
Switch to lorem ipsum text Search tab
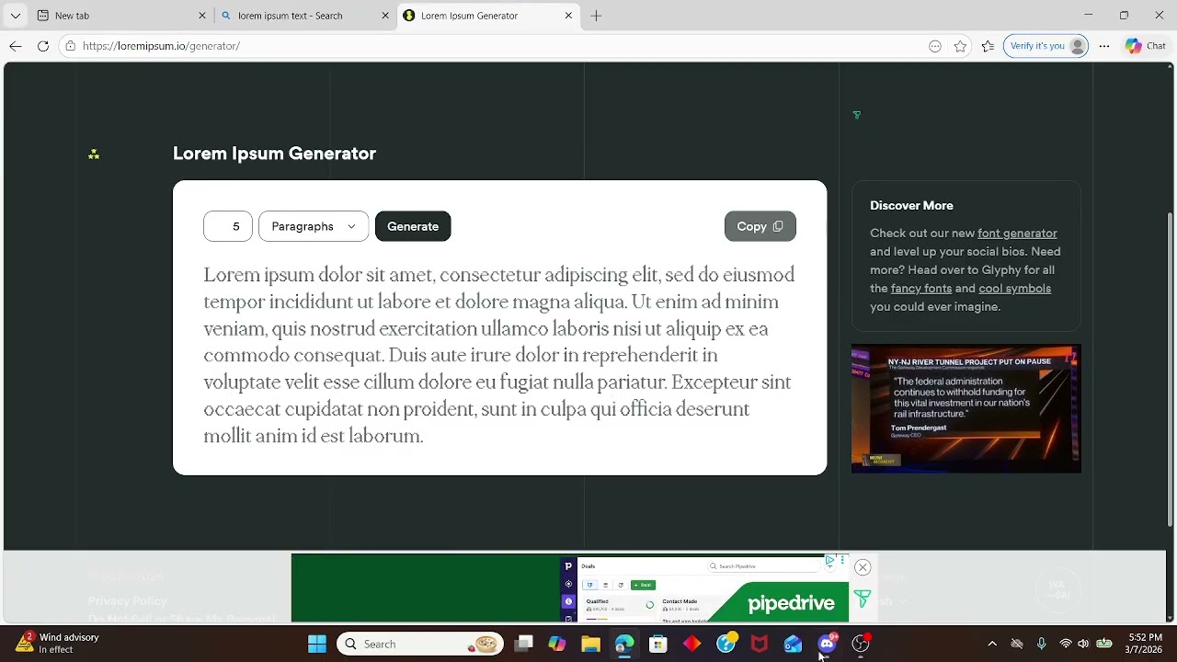(x=303, y=16)
